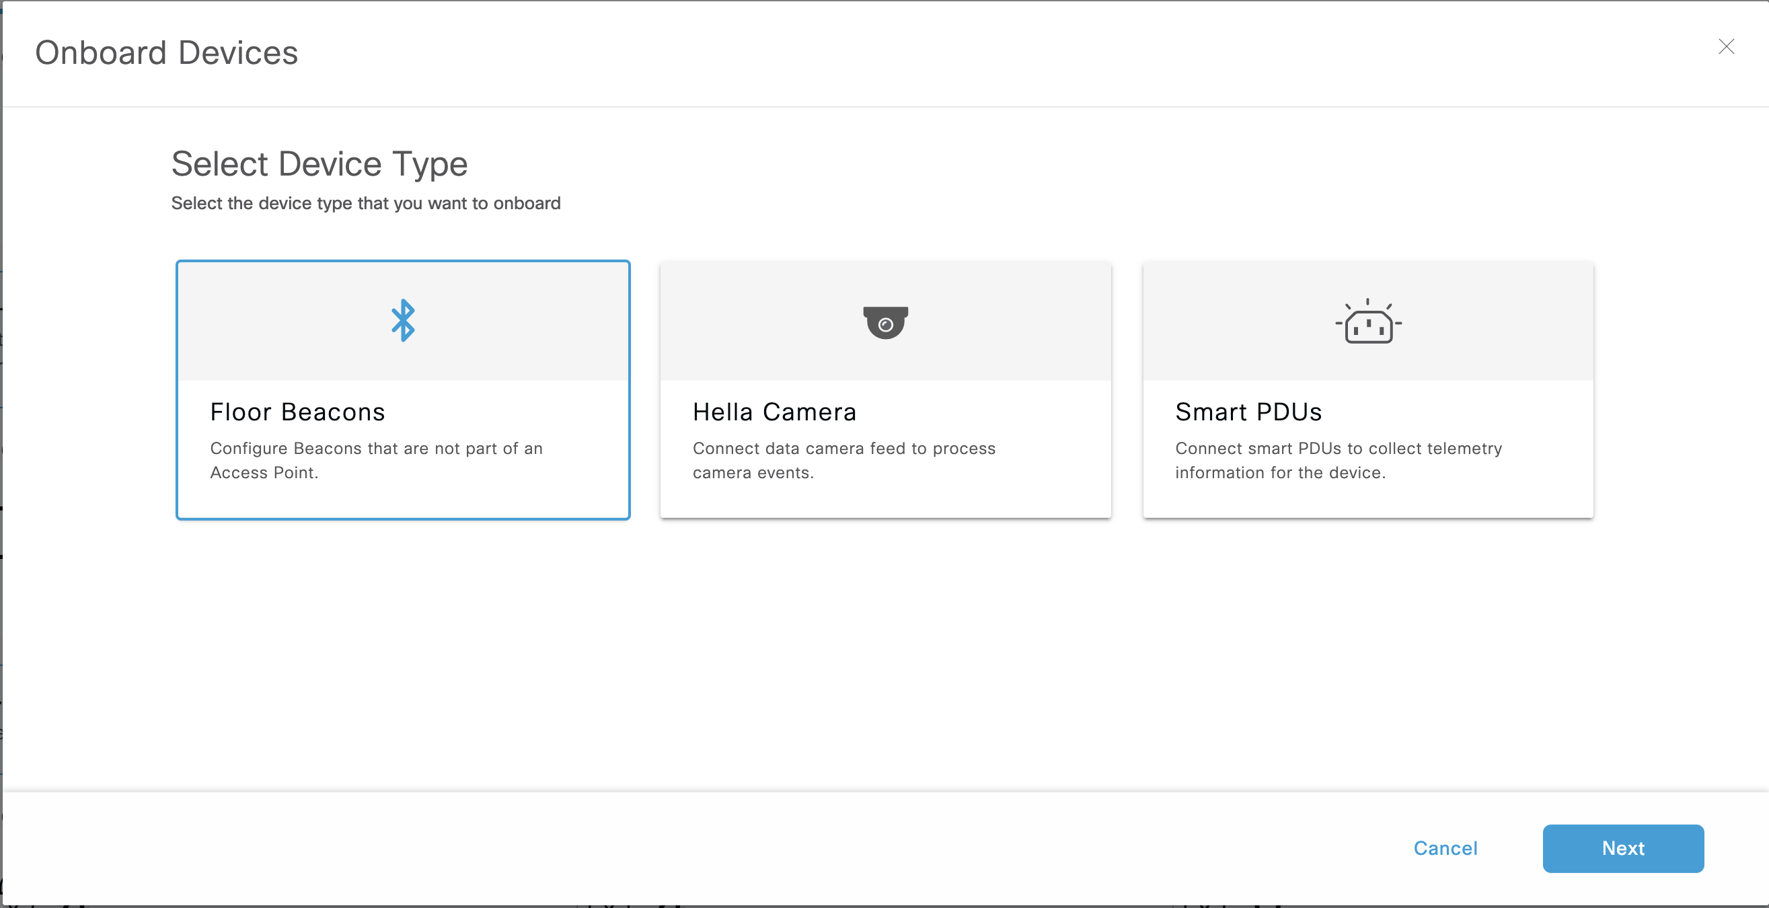Click the Cancel link
This screenshot has width=1769, height=908.
[1445, 848]
